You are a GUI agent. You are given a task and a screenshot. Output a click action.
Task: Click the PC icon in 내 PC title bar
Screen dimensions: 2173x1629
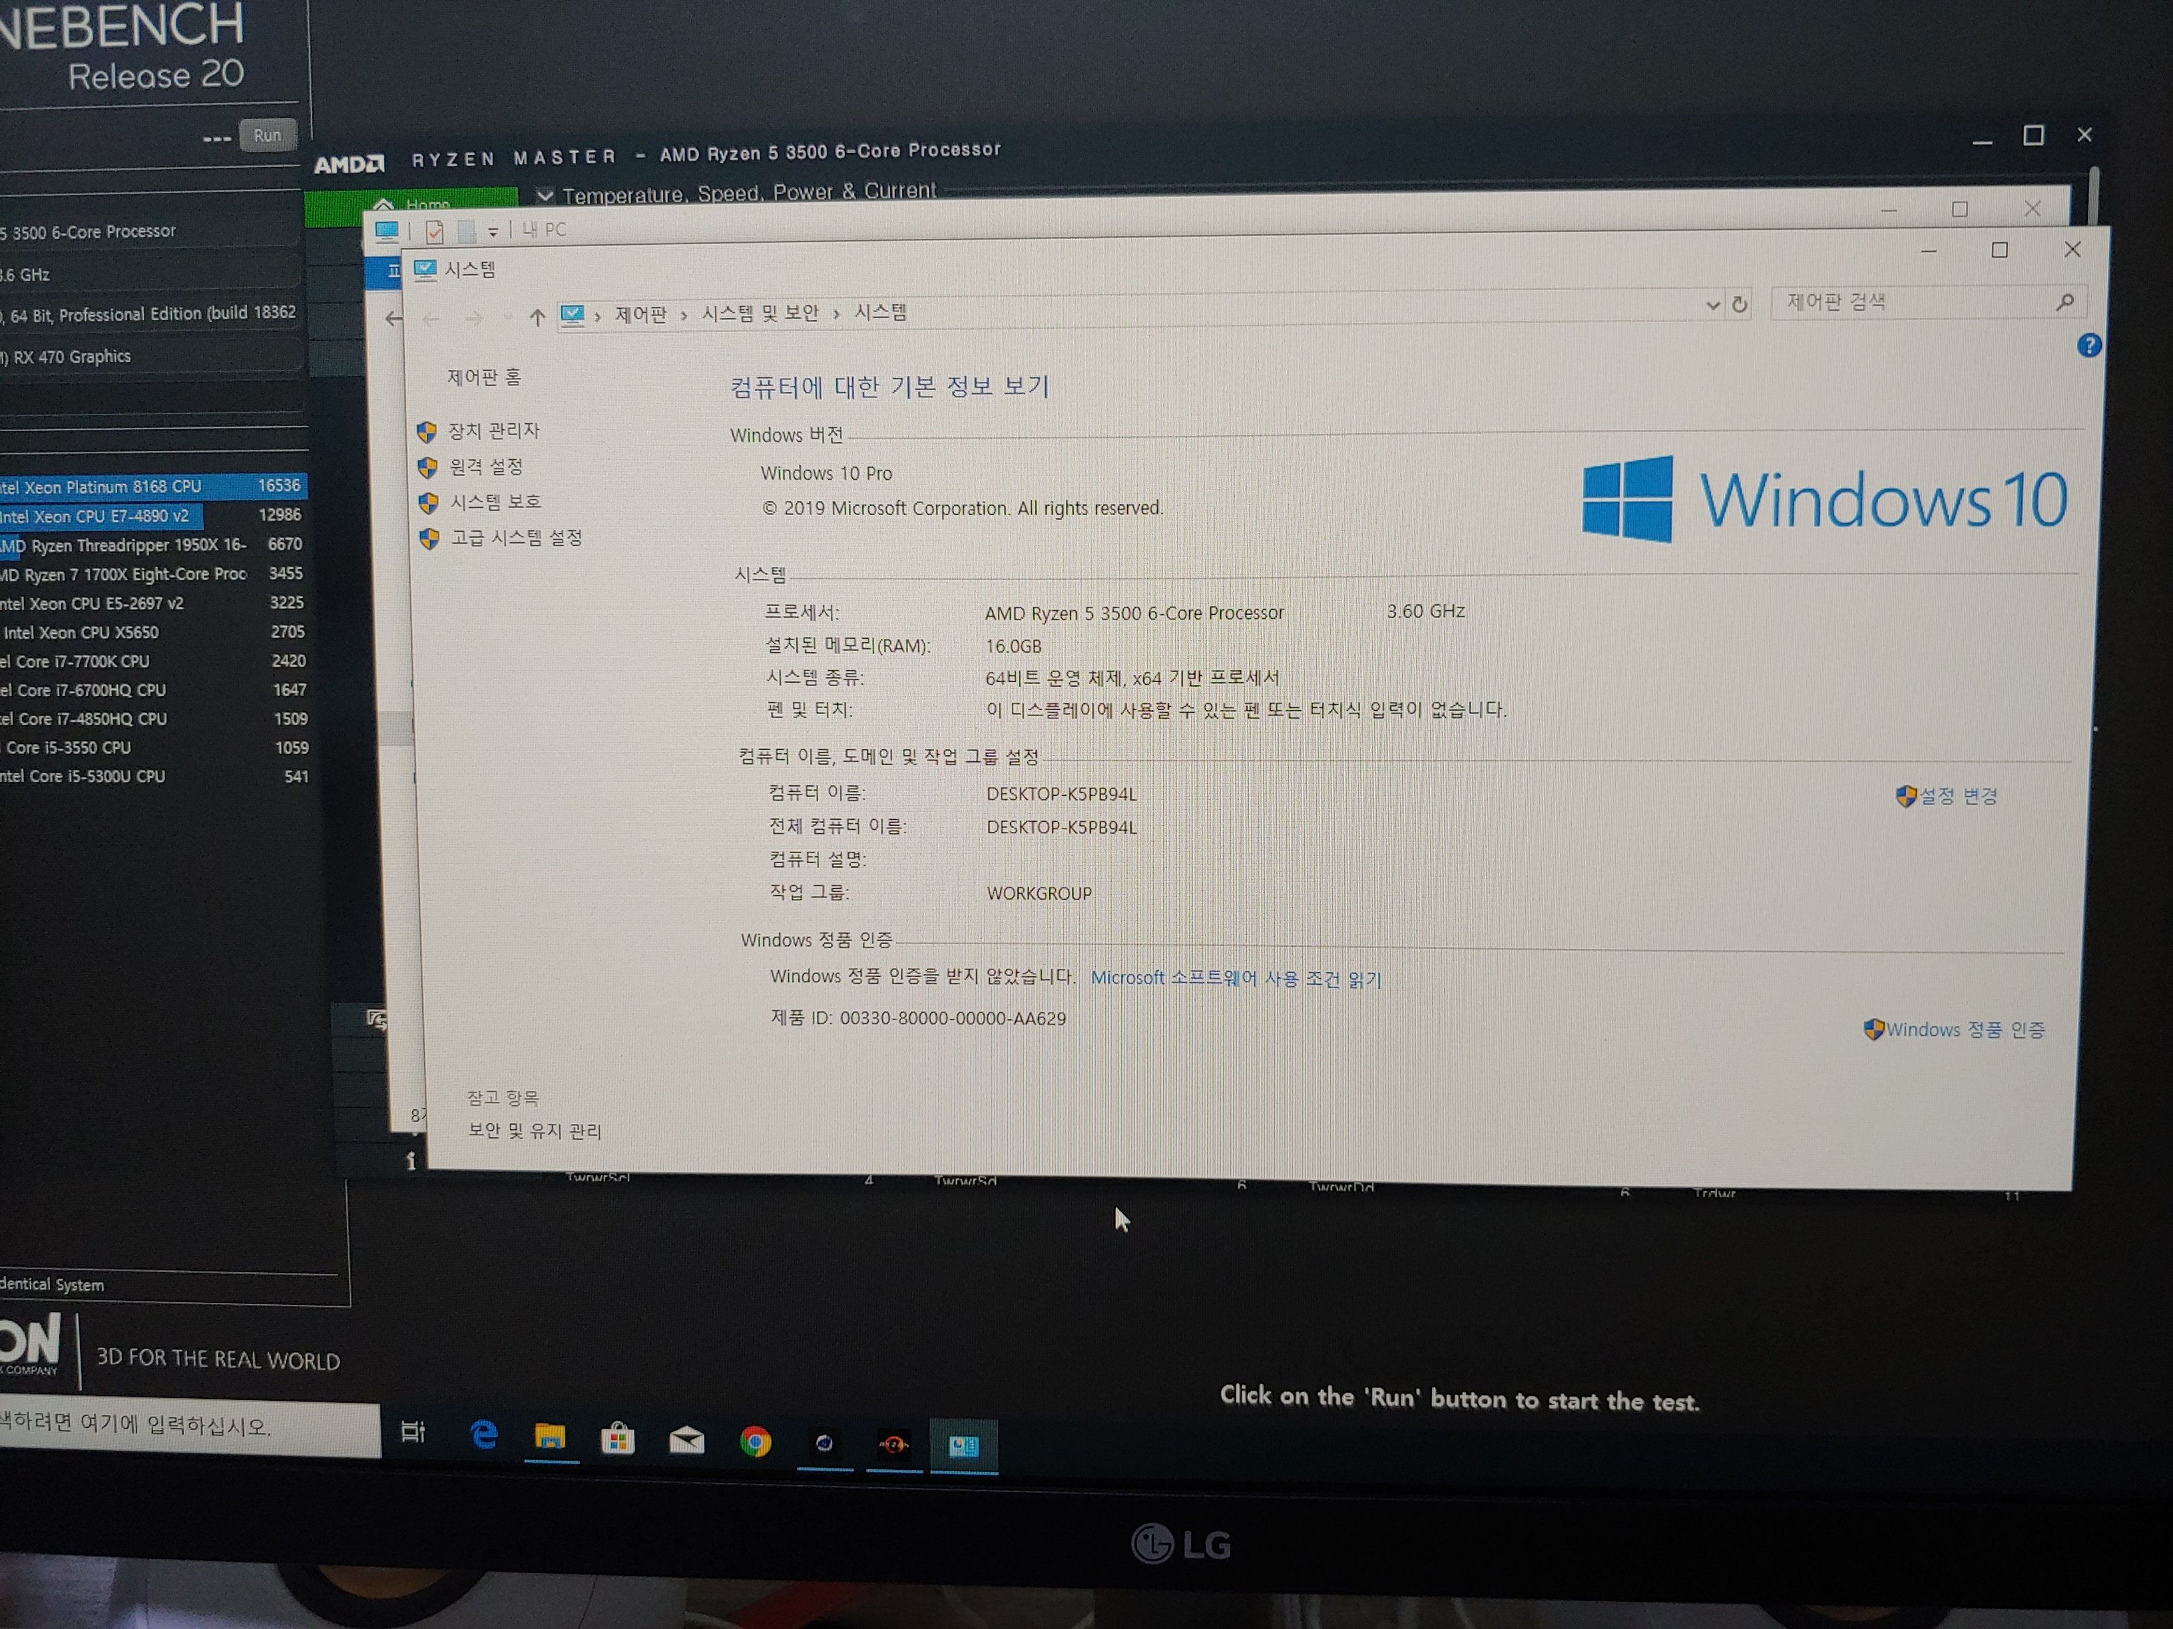click(x=387, y=231)
